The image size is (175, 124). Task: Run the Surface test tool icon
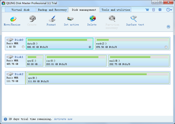click(133, 19)
